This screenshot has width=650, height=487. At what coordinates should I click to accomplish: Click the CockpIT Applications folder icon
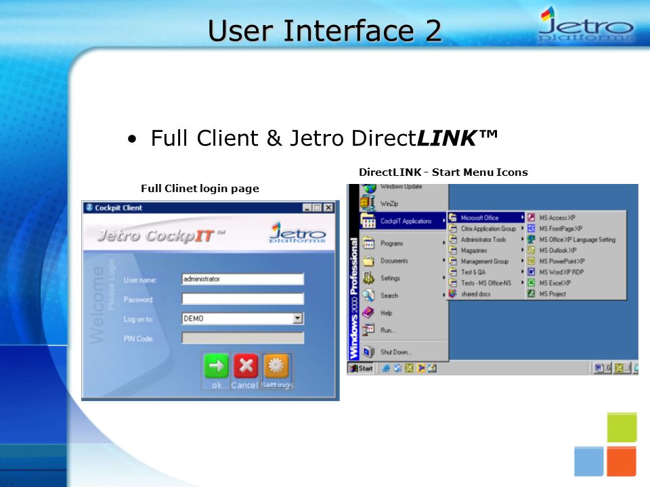[368, 221]
